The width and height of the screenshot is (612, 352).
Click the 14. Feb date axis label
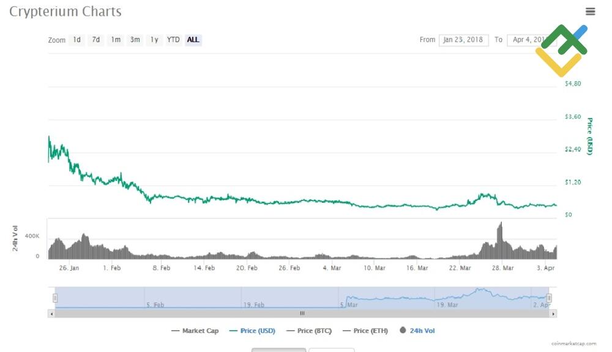click(204, 268)
